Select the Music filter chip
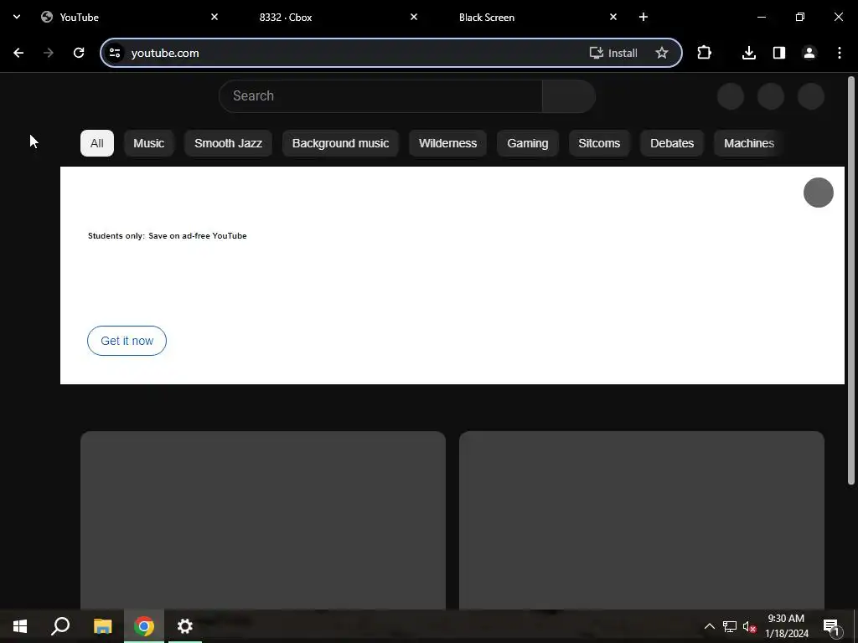 pyautogui.click(x=149, y=143)
